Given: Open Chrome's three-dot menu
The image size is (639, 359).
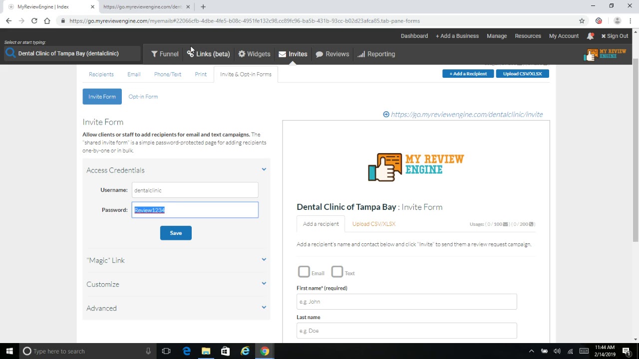Looking at the screenshot, I should [x=631, y=21].
